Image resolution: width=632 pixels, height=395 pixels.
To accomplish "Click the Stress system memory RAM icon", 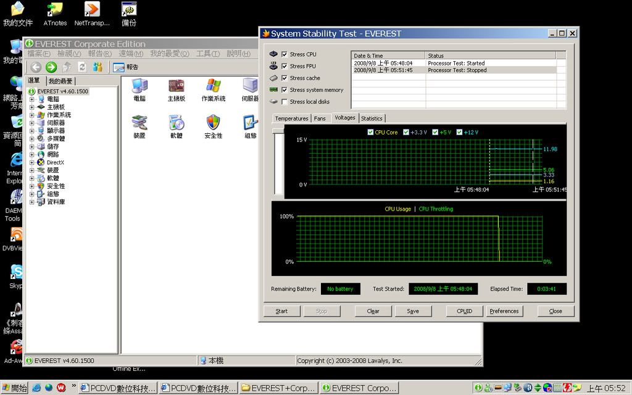I will (x=273, y=89).
